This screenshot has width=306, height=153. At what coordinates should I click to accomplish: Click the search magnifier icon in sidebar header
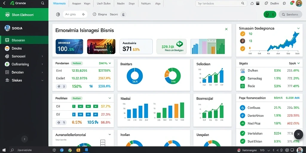point(42,3)
